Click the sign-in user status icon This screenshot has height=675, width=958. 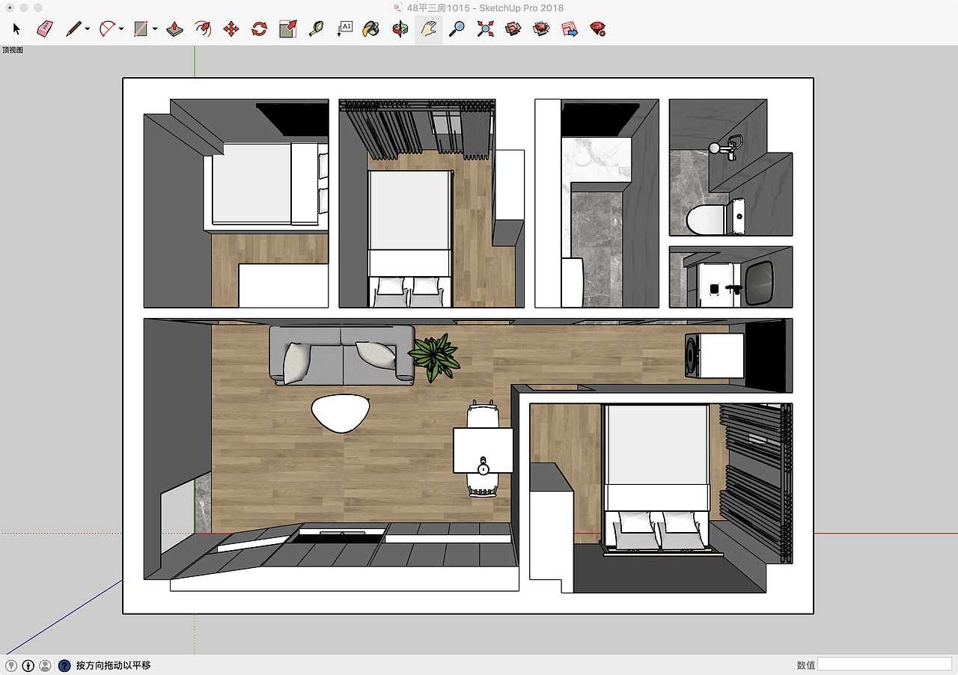pyautogui.click(x=45, y=665)
